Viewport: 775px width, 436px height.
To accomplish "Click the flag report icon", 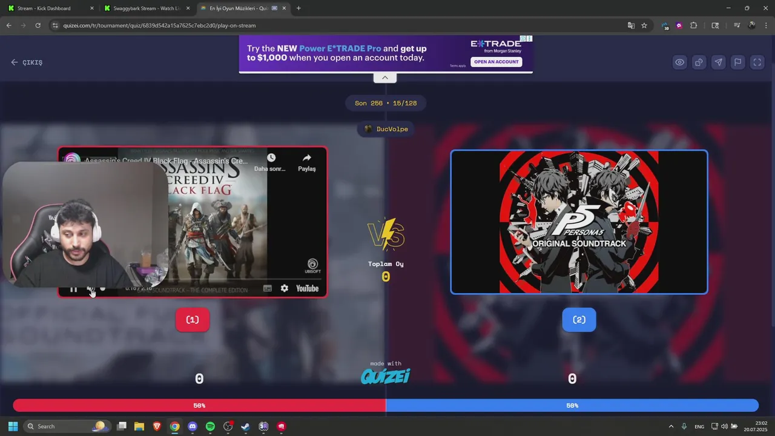I will (738, 62).
